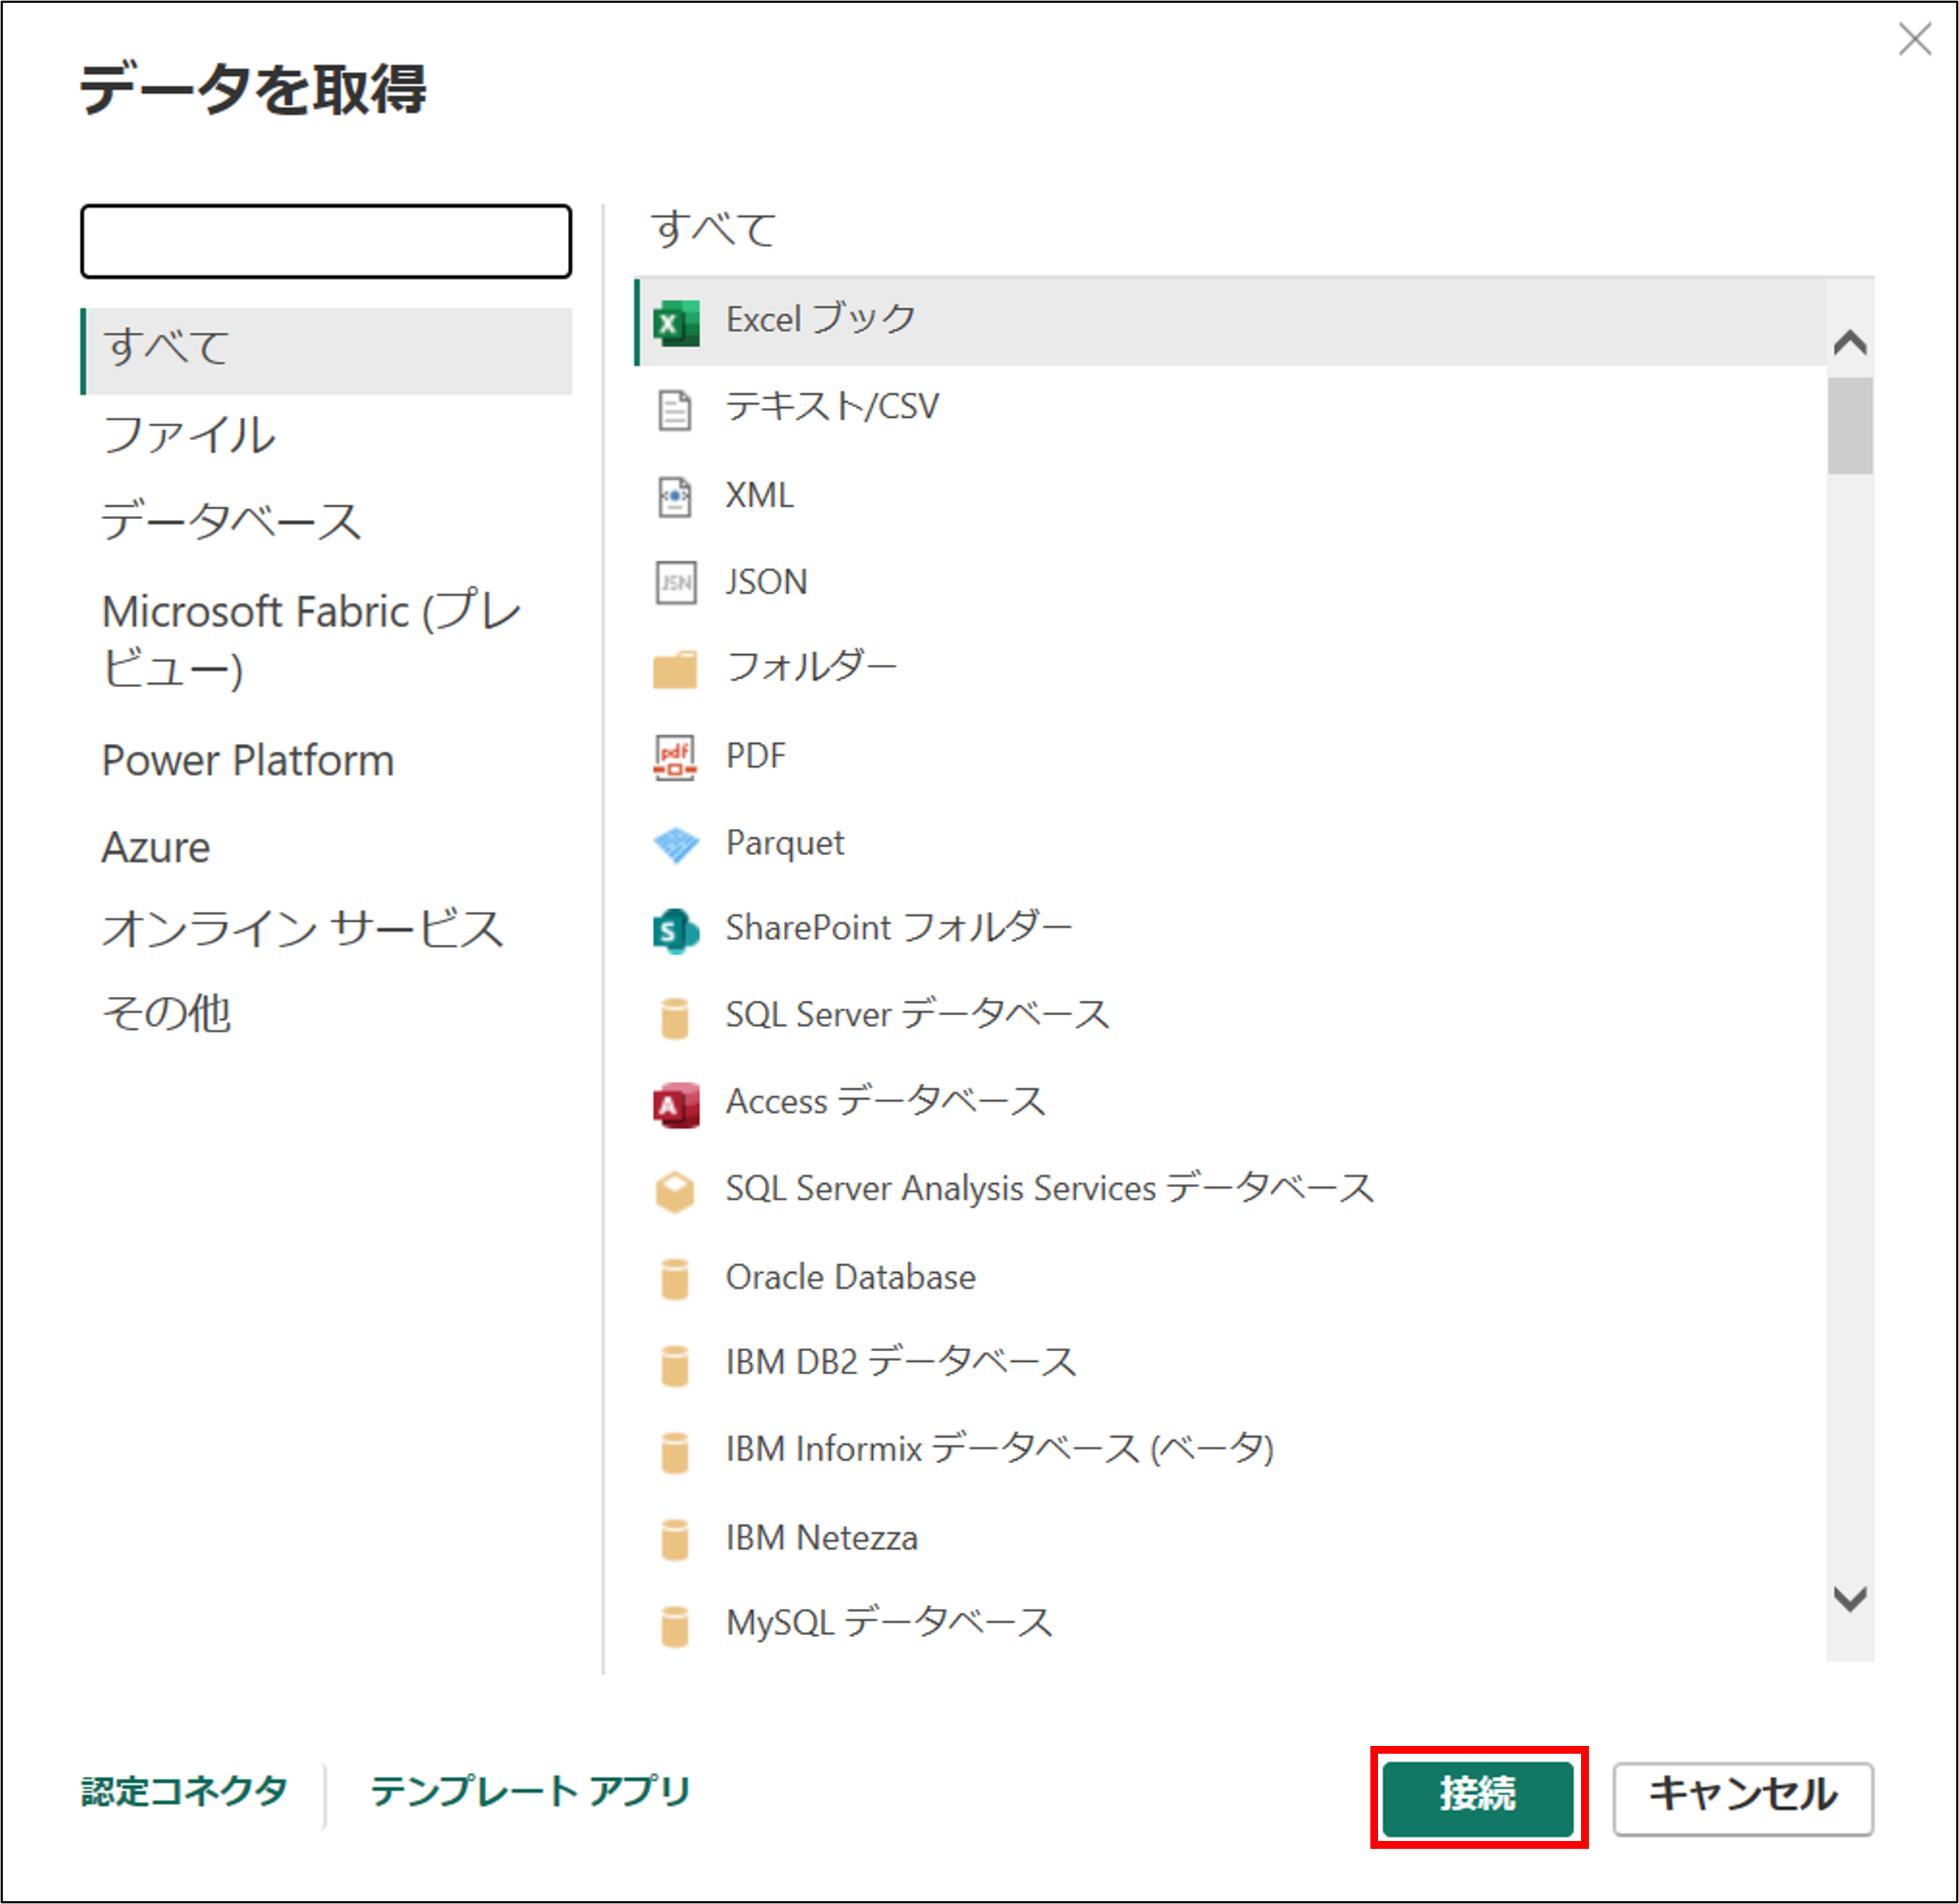Screen dimensions: 1959x1904
Task: Choose the JSON text label
Action: pos(766,582)
